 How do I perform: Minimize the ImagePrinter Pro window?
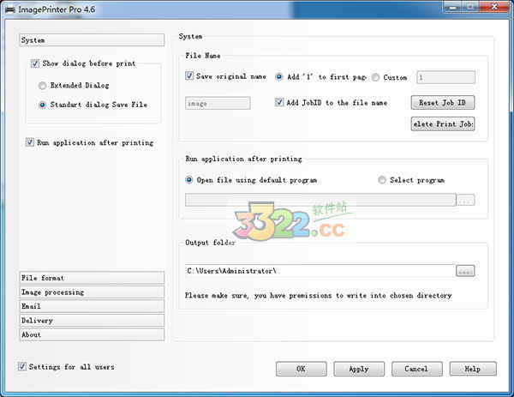click(x=452, y=7)
